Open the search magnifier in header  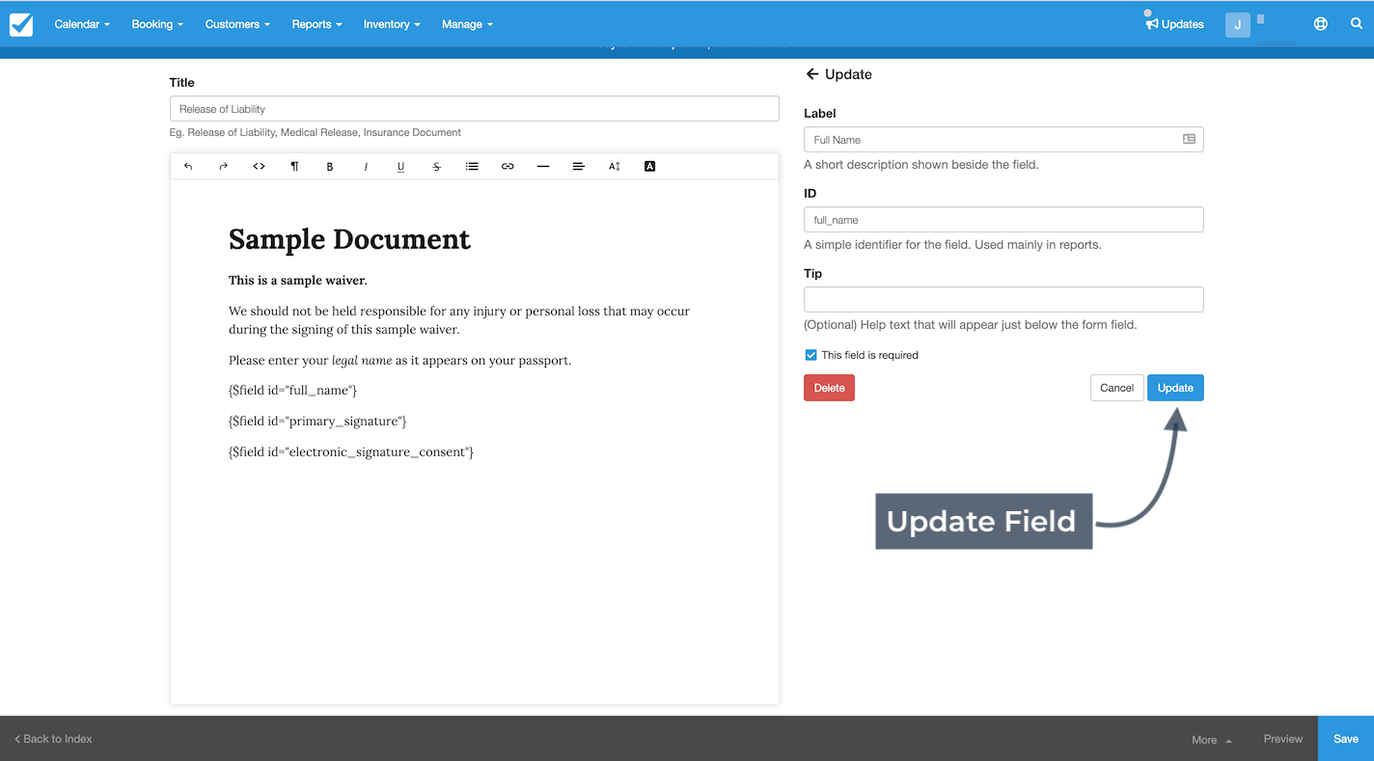pyautogui.click(x=1357, y=24)
